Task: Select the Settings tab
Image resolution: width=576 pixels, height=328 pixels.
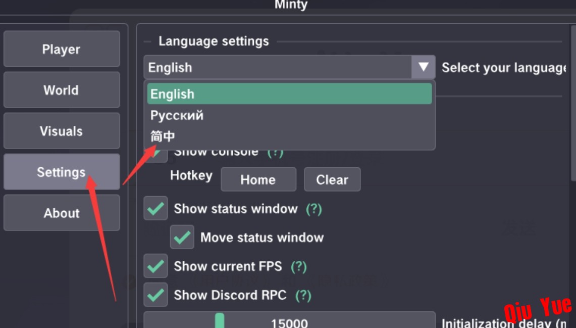Action: click(62, 172)
